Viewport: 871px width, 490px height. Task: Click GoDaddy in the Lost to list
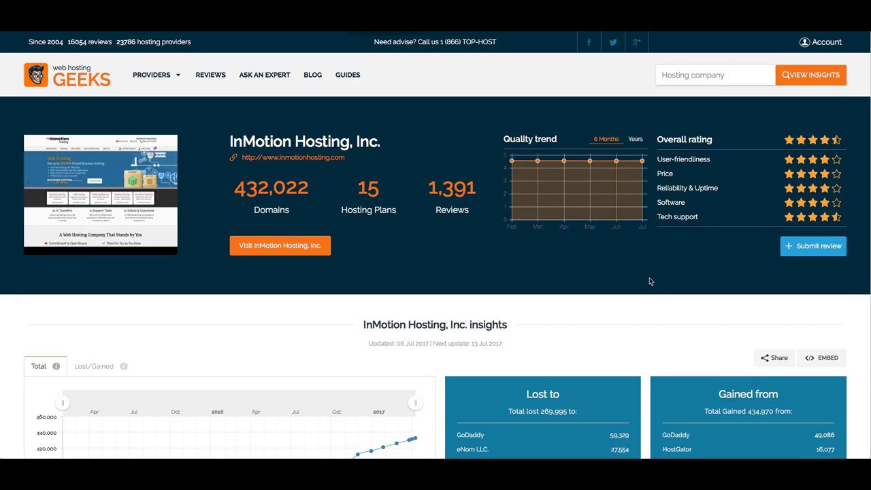click(x=471, y=435)
